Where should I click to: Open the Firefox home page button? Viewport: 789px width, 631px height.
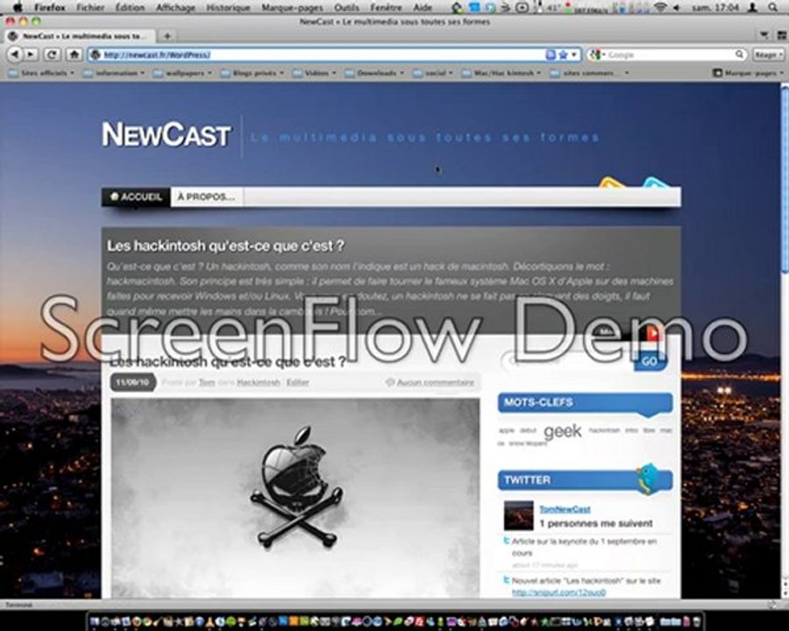[x=75, y=54]
